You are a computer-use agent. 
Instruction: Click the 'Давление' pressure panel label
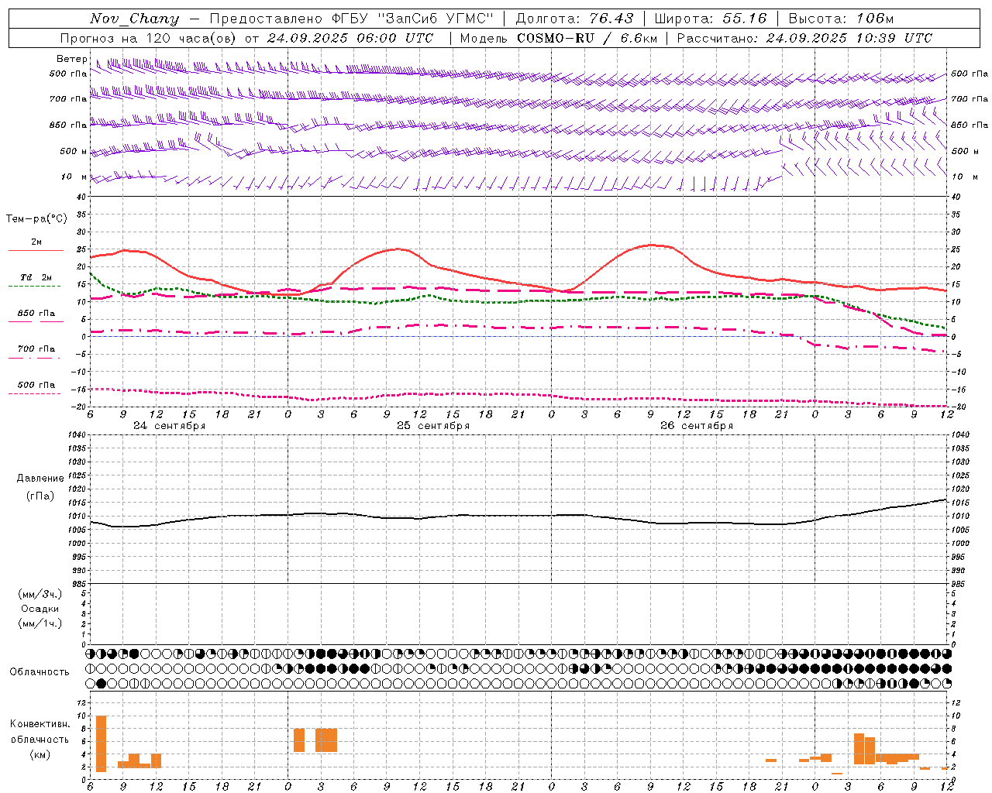40,478
